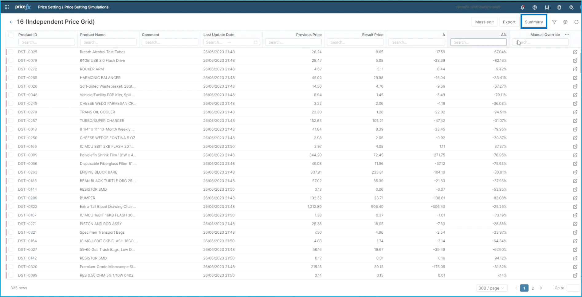The height and width of the screenshot is (297, 582).
Task: Open the table settings gear icon
Action: coord(565,22)
